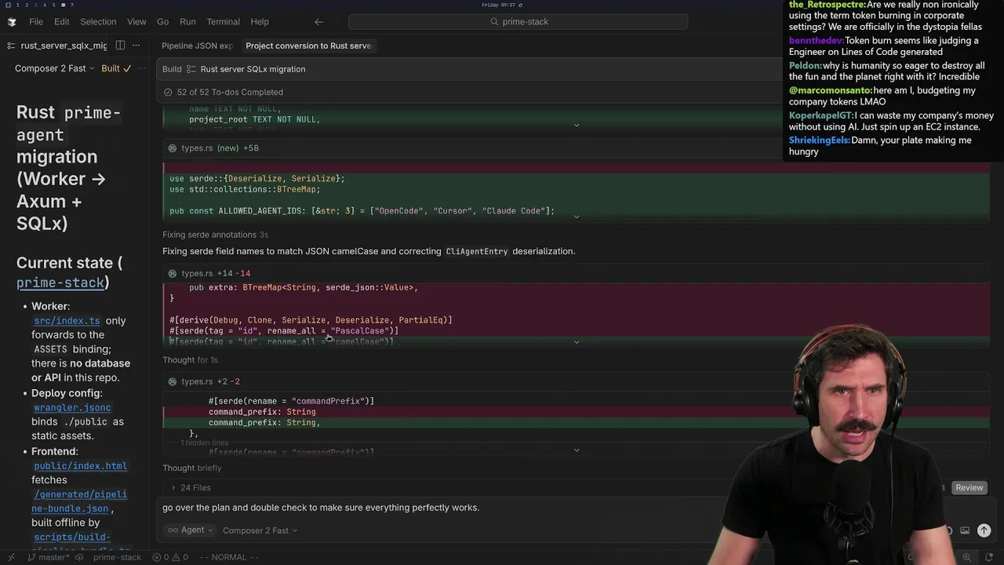Expand the 52 of 52 To-dos Completed list
Viewport: 1004px width, 565px height.
tap(230, 92)
